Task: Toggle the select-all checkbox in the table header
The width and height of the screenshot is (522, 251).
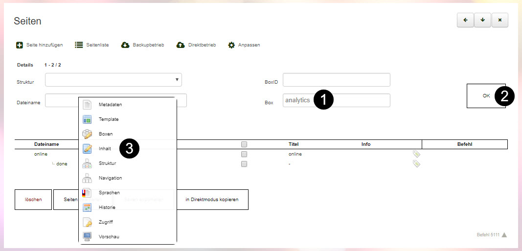Action: 244,144
